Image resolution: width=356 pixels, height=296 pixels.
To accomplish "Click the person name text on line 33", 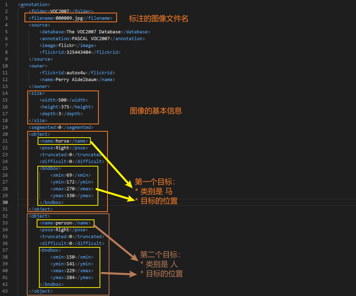I will [64, 223].
